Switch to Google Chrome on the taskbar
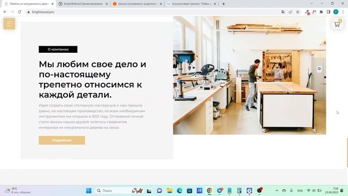The height and width of the screenshot is (196, 348). tap(209, 191)
